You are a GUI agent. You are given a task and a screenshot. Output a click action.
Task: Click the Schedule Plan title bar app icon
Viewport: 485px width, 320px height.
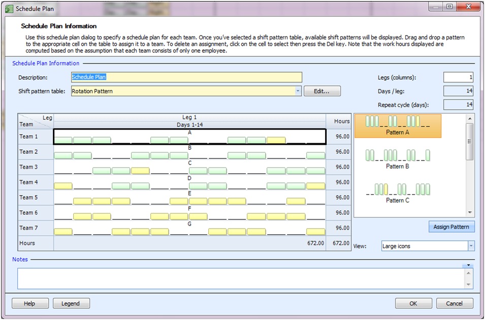tap(9, 9)
